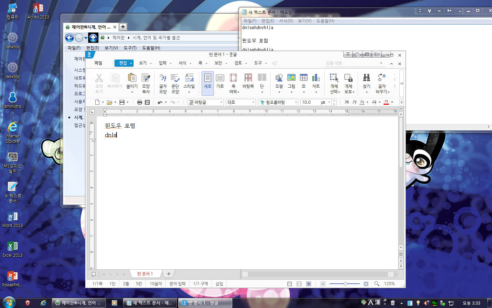This screenshot has width=492, height=308.
Task: Open the Start menu orb
Action: [9, 303]
